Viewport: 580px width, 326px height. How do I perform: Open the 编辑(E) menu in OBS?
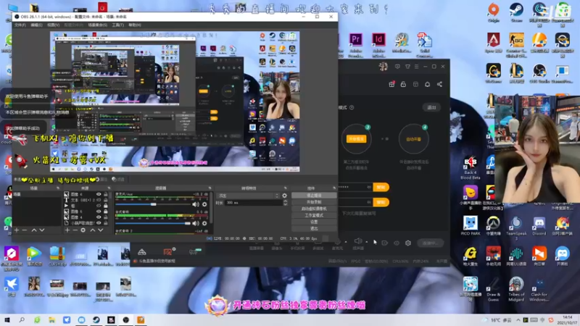pos(36,25)
